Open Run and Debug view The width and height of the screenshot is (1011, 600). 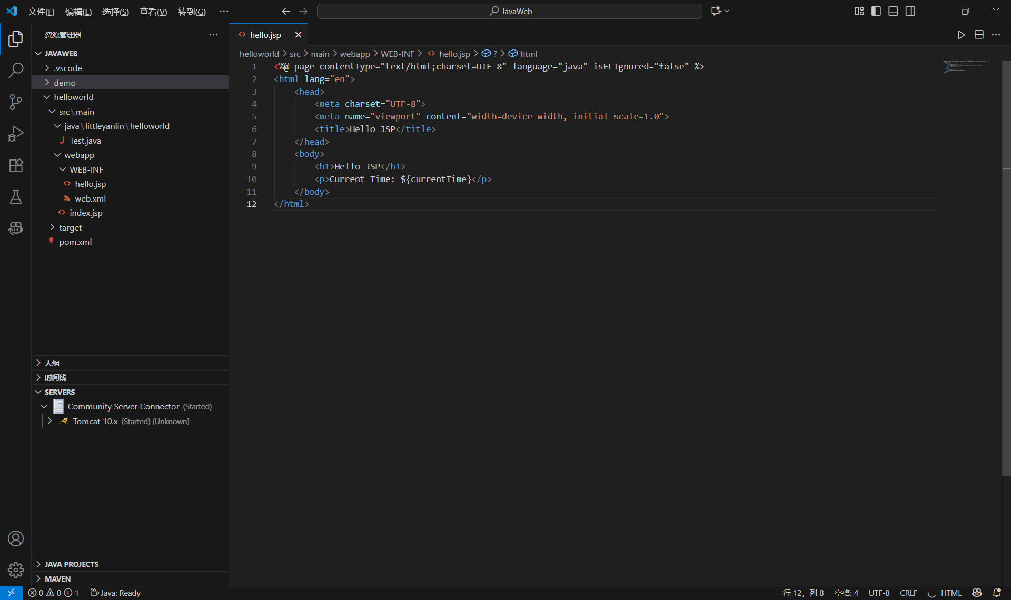pyautogui.click(x=16, y=134)
